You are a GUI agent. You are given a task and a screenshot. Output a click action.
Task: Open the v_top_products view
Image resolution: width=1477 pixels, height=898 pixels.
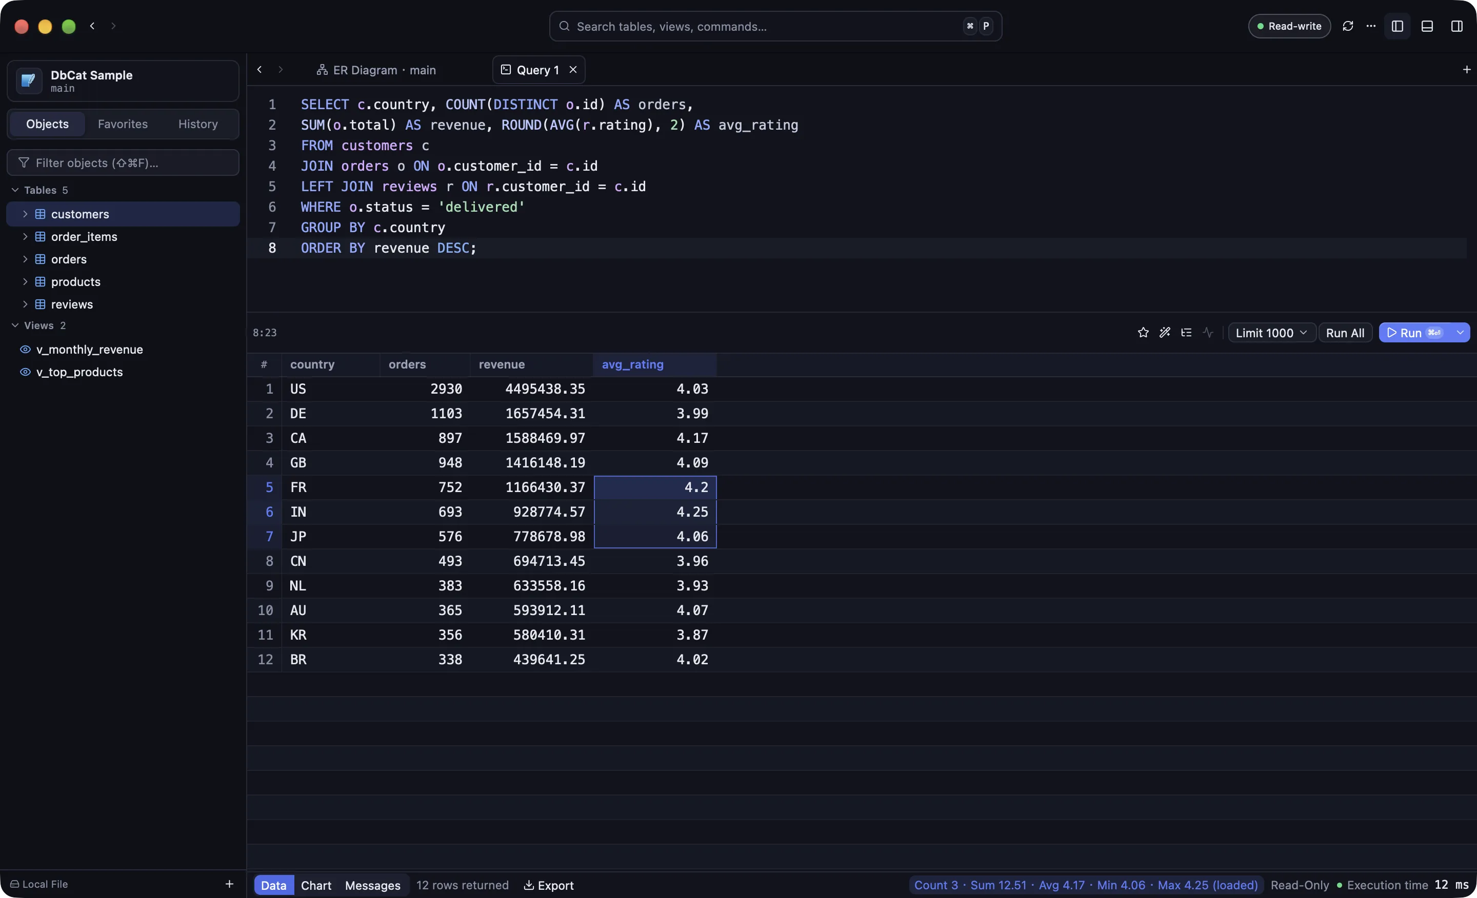79,372
